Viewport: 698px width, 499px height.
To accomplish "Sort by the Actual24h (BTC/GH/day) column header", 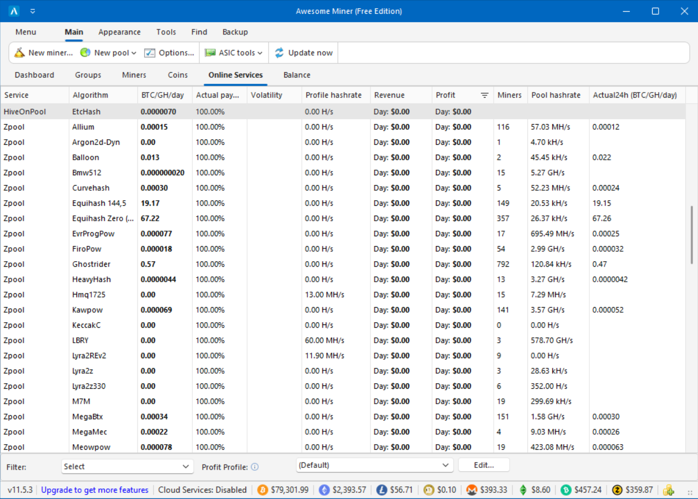I will click(637, 95).
